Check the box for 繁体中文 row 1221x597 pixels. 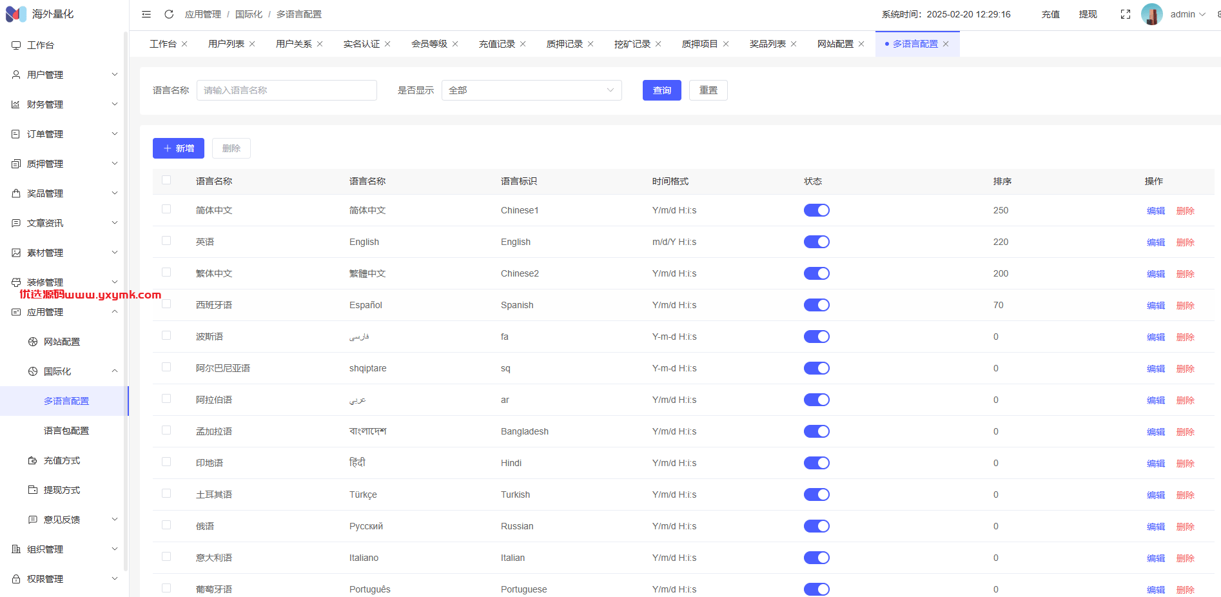[166, 273]
